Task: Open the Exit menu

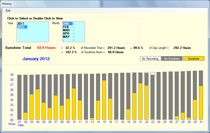Action: click(8, 11)
